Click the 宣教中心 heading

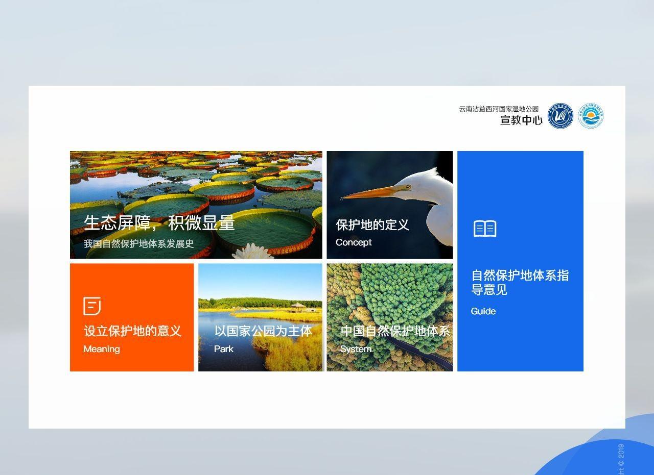coord(521,120)
